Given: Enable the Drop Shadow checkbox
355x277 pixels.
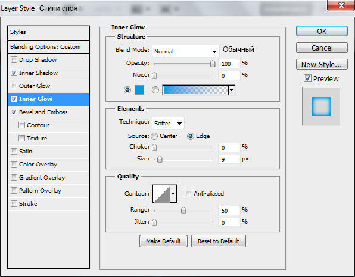Looking at the screenshot, I should tap(14, 60).
